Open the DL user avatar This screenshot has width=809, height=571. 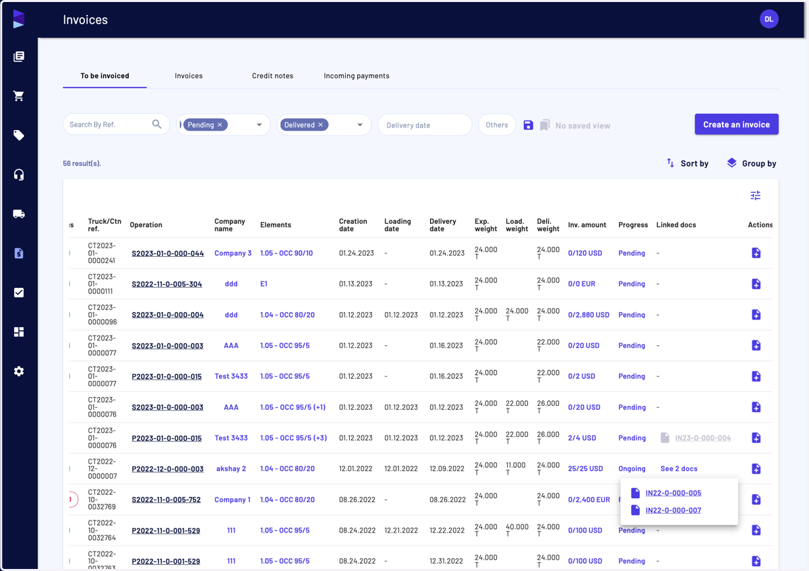769,20
